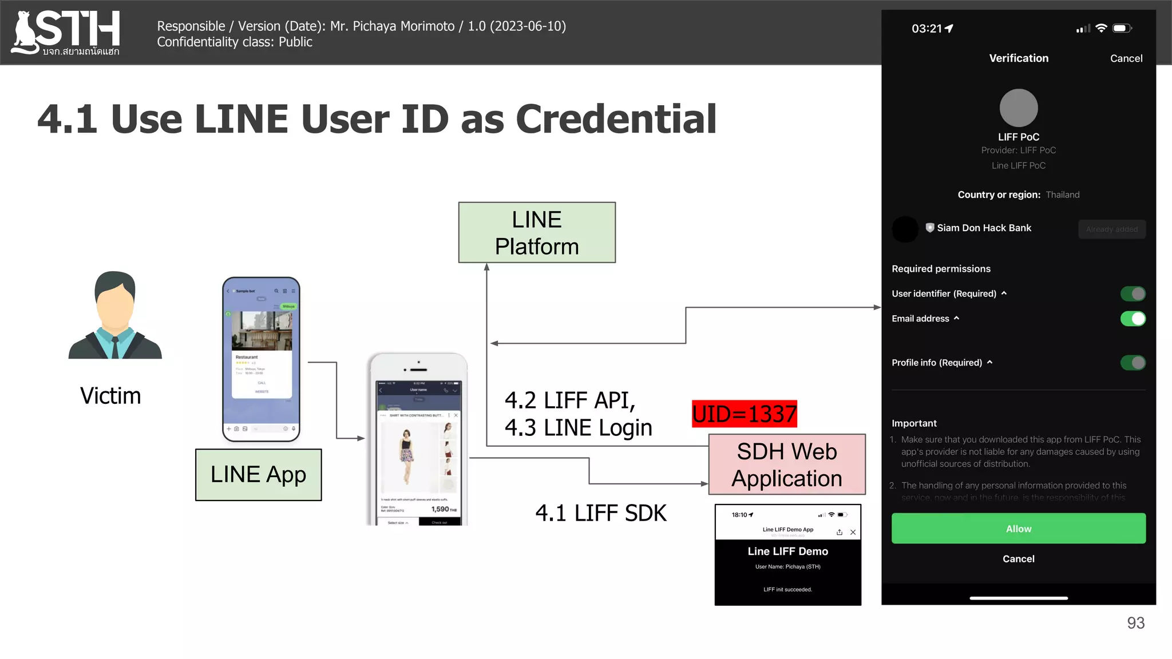Collapse the Email address chevron

[956, 318]
